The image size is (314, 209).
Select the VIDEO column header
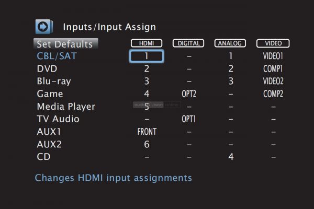click(x=273, y=43)
